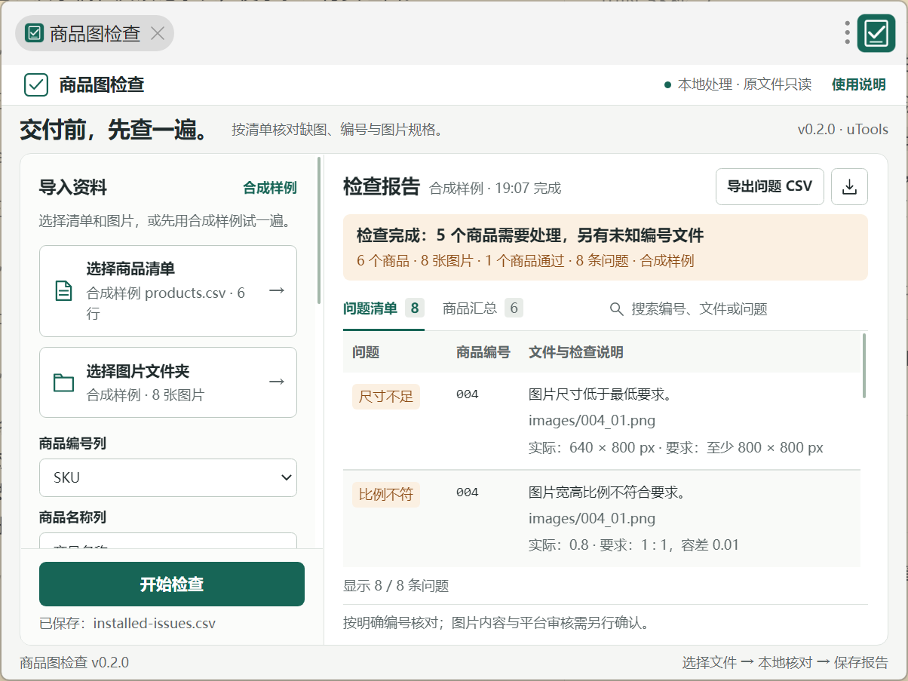Screen dimensions: 908x681
Task: Close the 商品图检查 tab with the X
Action: [x=157, y=33]
